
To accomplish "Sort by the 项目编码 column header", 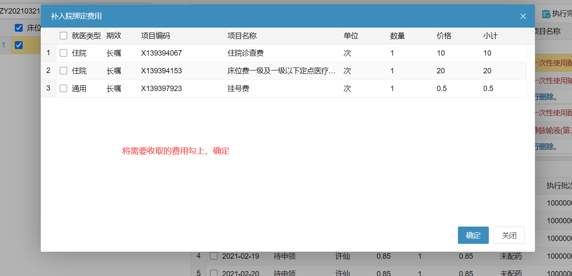I will coord(155,36).
